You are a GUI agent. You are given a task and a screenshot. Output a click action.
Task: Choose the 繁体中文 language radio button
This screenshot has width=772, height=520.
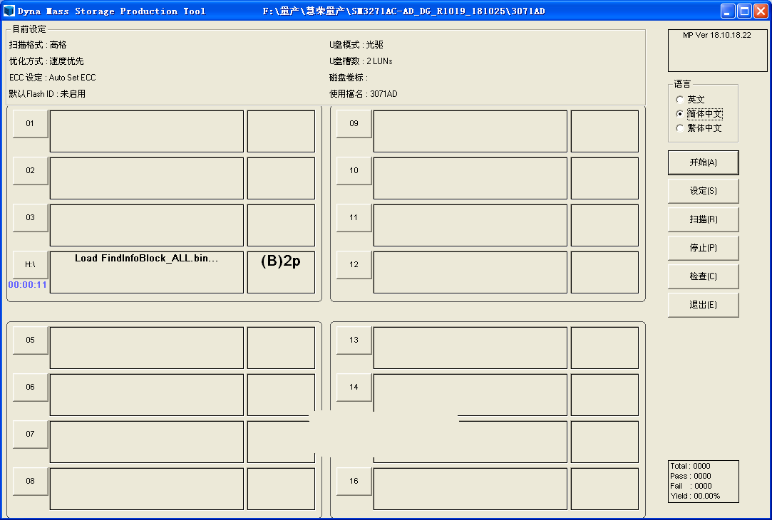pos(680,128)
